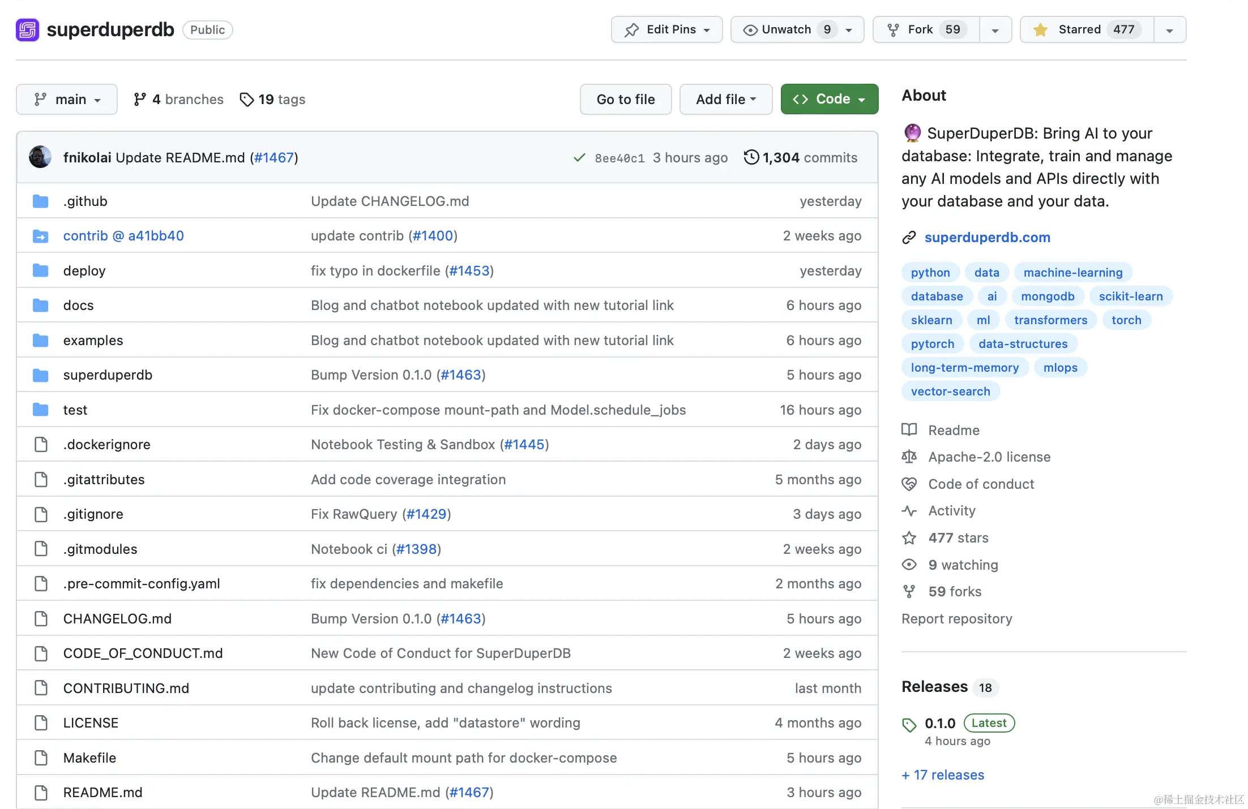
Task: Click the Activity pulse icon in About
Action: 909,511
